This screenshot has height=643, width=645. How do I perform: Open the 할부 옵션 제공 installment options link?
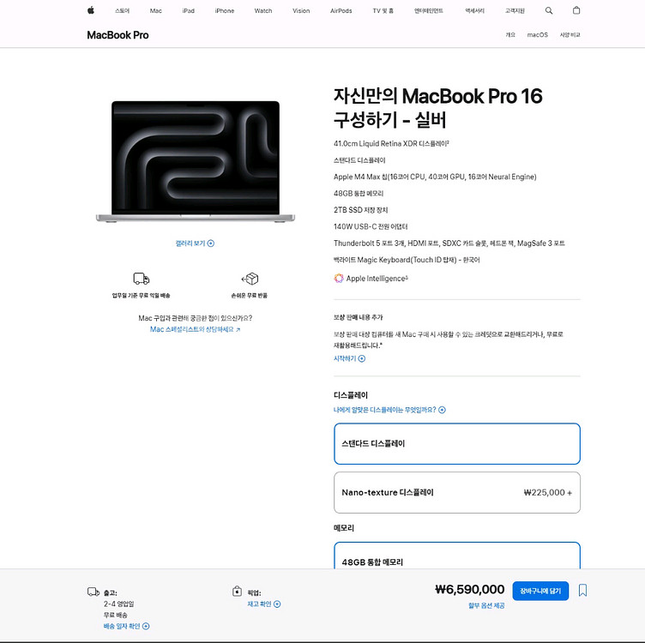(486, 606)
